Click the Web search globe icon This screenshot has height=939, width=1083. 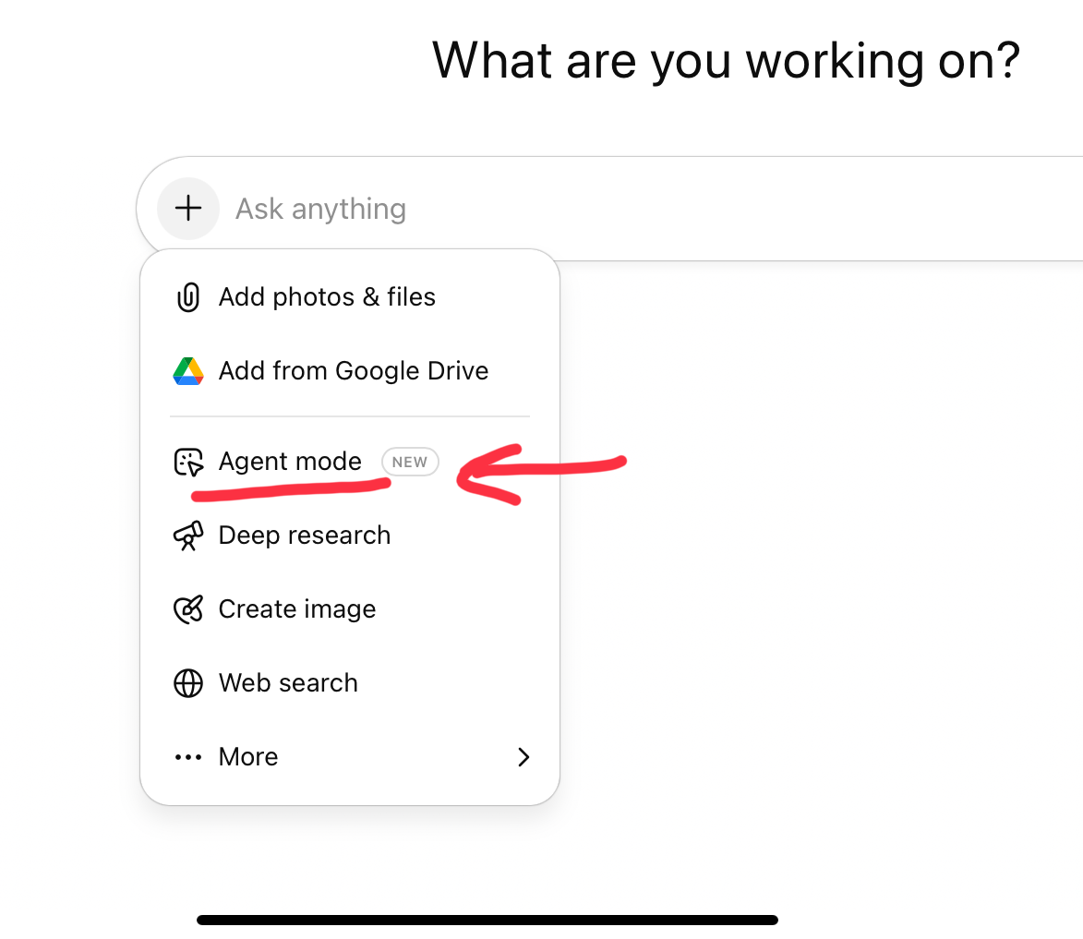tap(187, 683)
